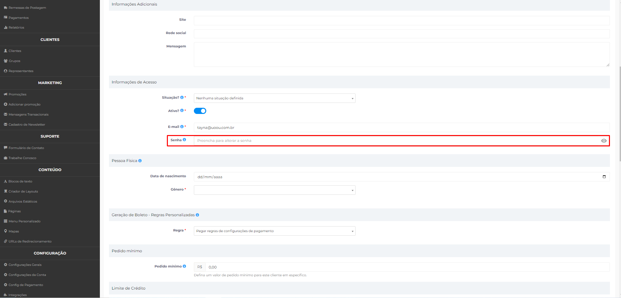The width and height of the screenshot is (621, 298).
Task: Click the Clientes person icon in sidebar
Action: 6,51
